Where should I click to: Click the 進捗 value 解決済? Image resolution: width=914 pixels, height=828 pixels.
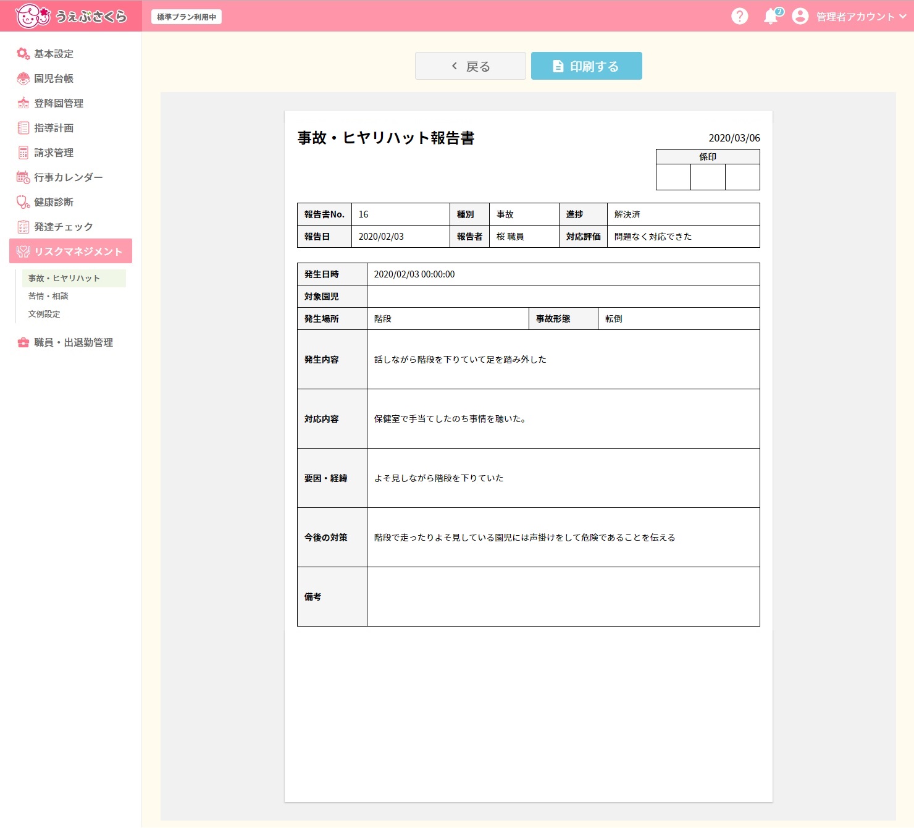tap(627, 214)
